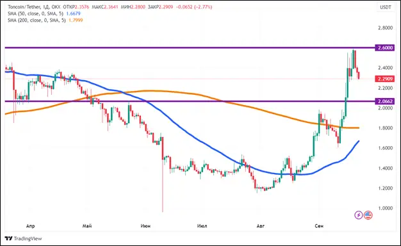Click the 1.6000 price axis label
The image size is (401, 246).
385,148
